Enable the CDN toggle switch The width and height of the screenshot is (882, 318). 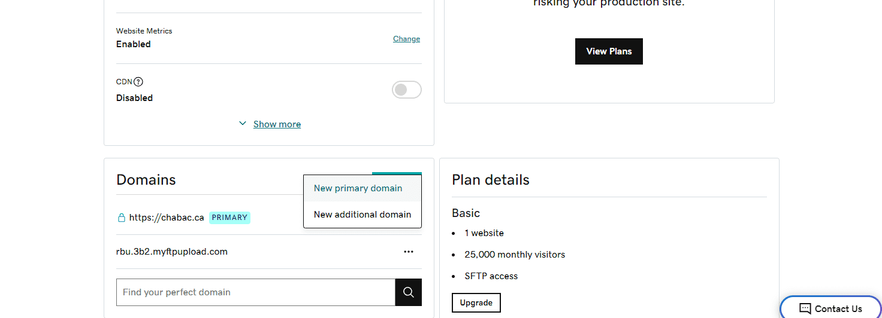[x=406, y=90]
